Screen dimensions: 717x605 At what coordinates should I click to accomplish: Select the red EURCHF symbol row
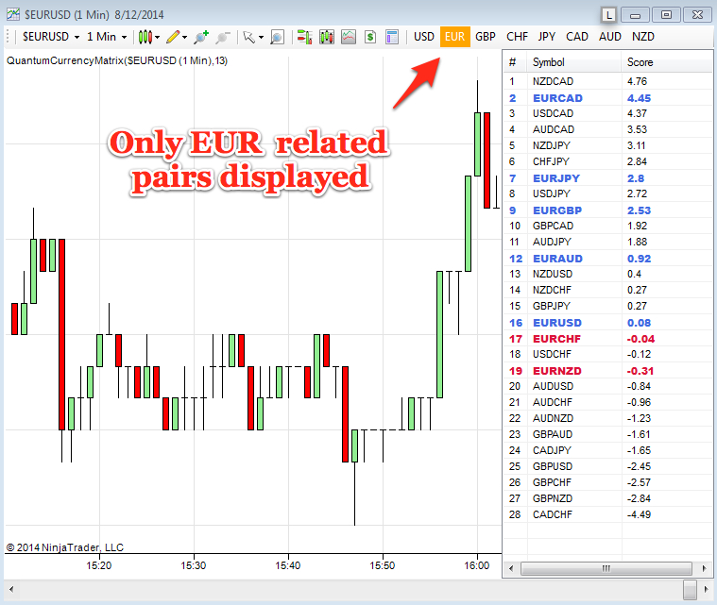click(607, 339)
